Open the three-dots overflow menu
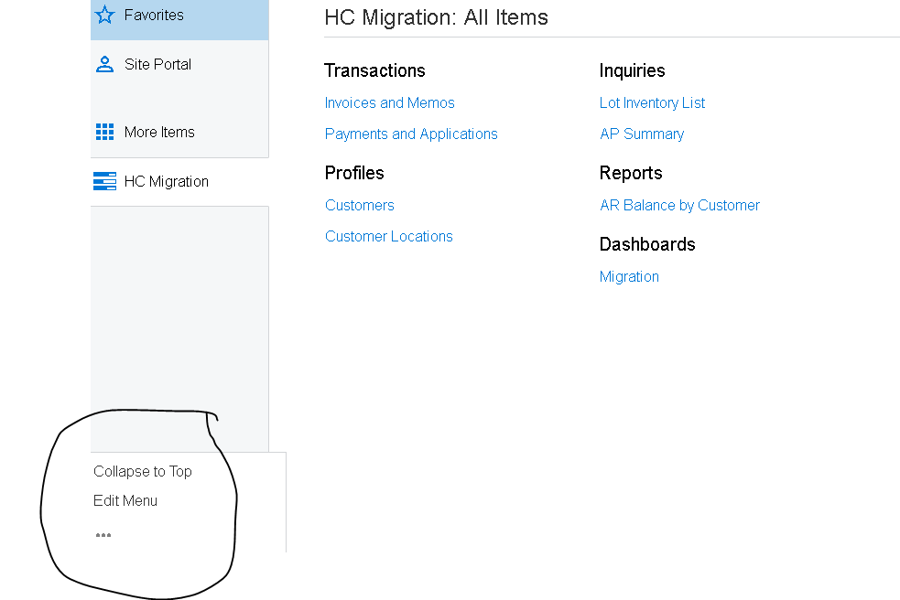 point(103,535)
